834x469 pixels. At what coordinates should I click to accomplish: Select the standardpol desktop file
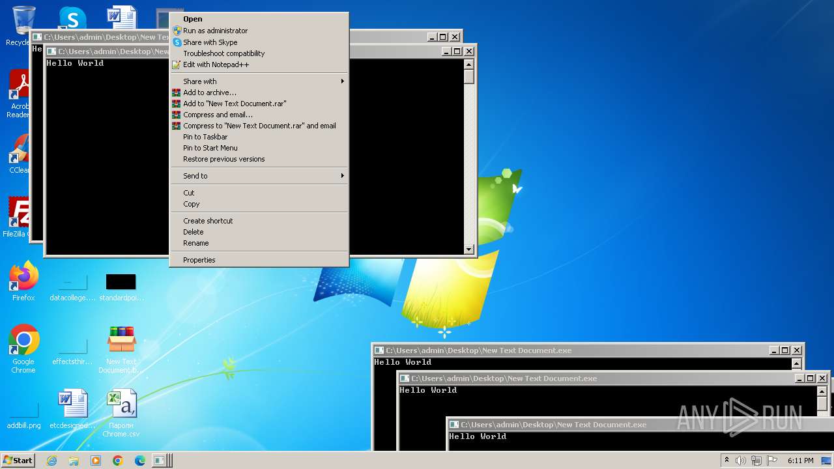pos(121,287)
